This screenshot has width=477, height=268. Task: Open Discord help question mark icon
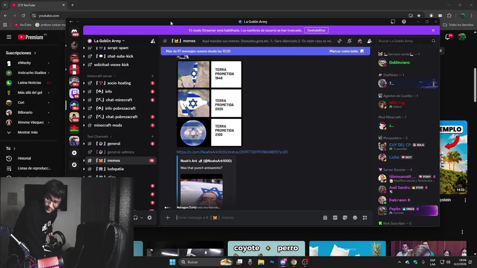[x=404, y=22]
